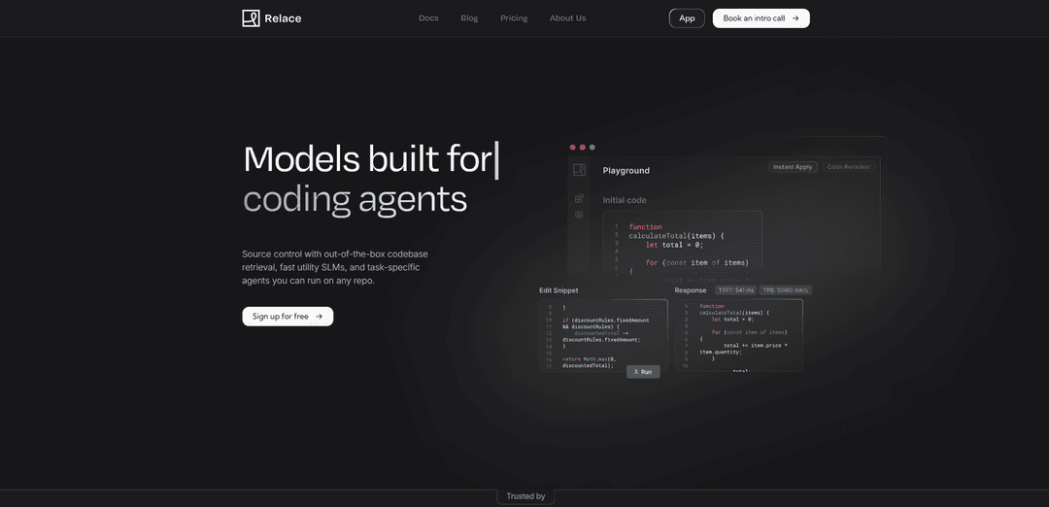Navigate to About Us
Viewport: 1049px width, 507px height.
(x=567, y=18)
